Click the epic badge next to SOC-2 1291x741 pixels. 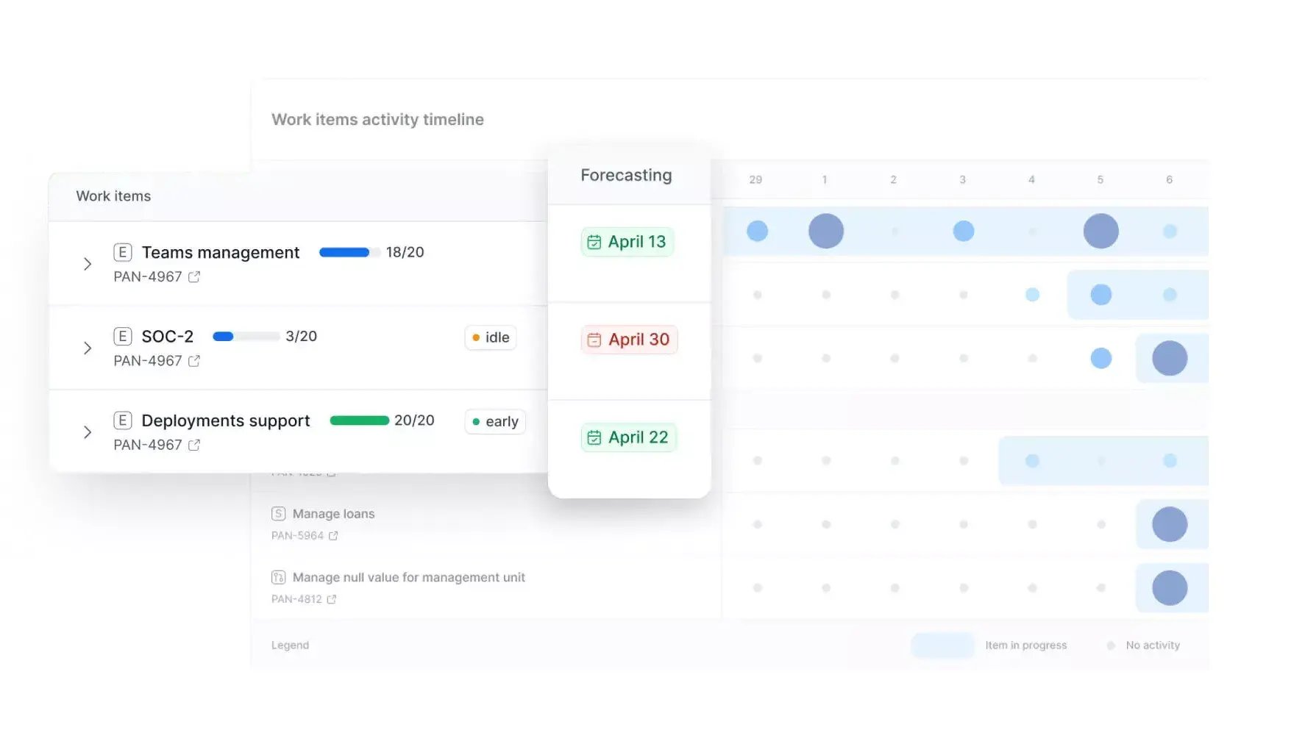[x=122, y=336]
